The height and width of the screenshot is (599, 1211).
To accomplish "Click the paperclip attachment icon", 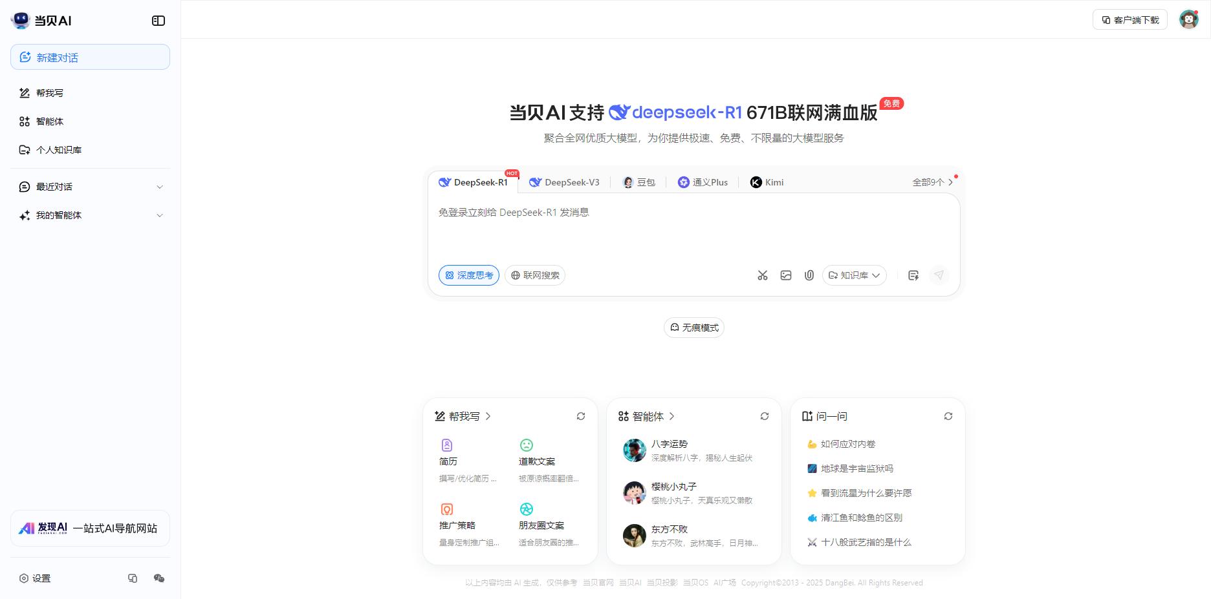I will [809, 275].
